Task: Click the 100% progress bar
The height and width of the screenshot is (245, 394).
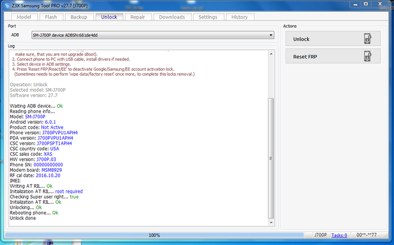Action: coord(155,235)
